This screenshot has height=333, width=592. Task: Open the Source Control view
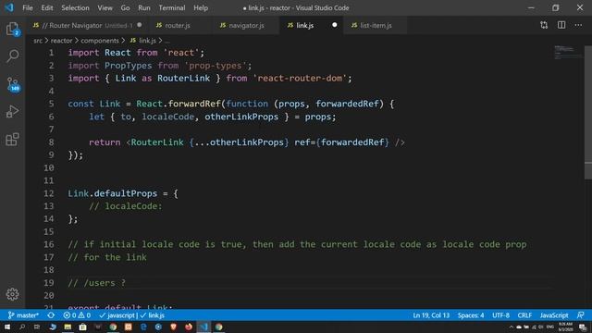(12, 84)
